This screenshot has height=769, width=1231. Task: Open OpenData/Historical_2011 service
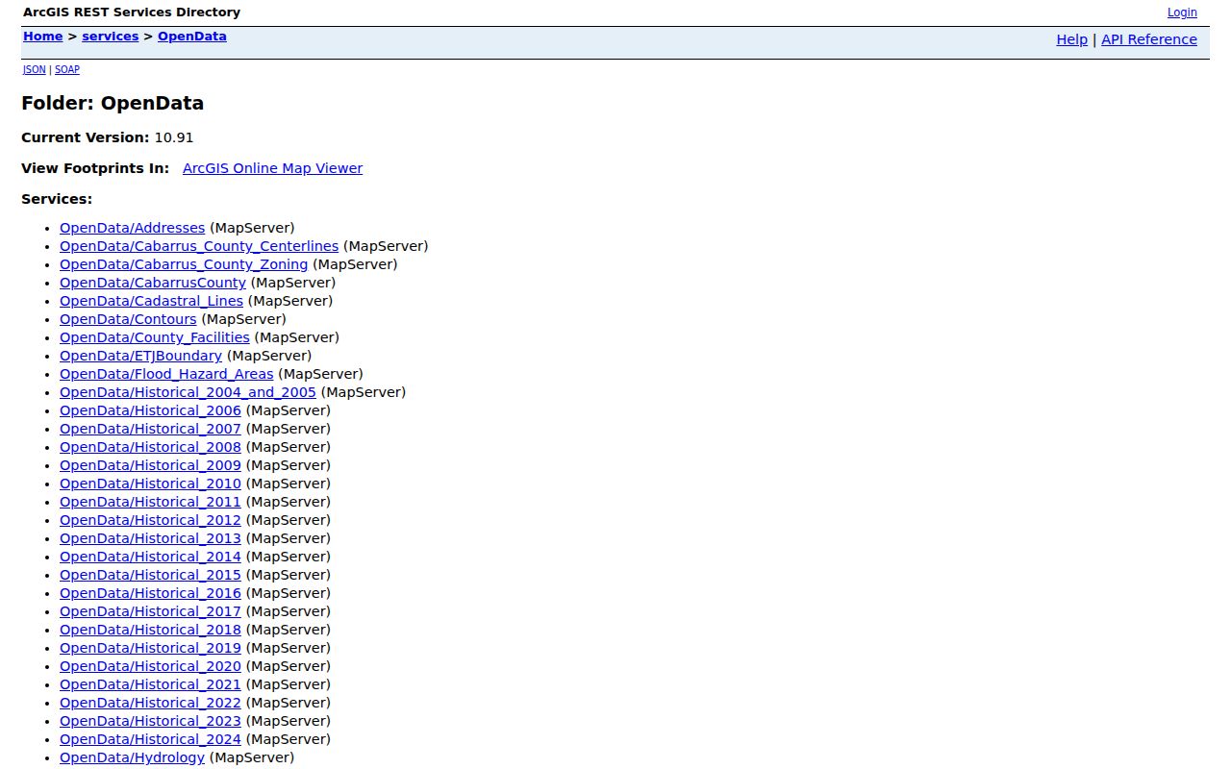pyautogui.click(x=150, y=502)
